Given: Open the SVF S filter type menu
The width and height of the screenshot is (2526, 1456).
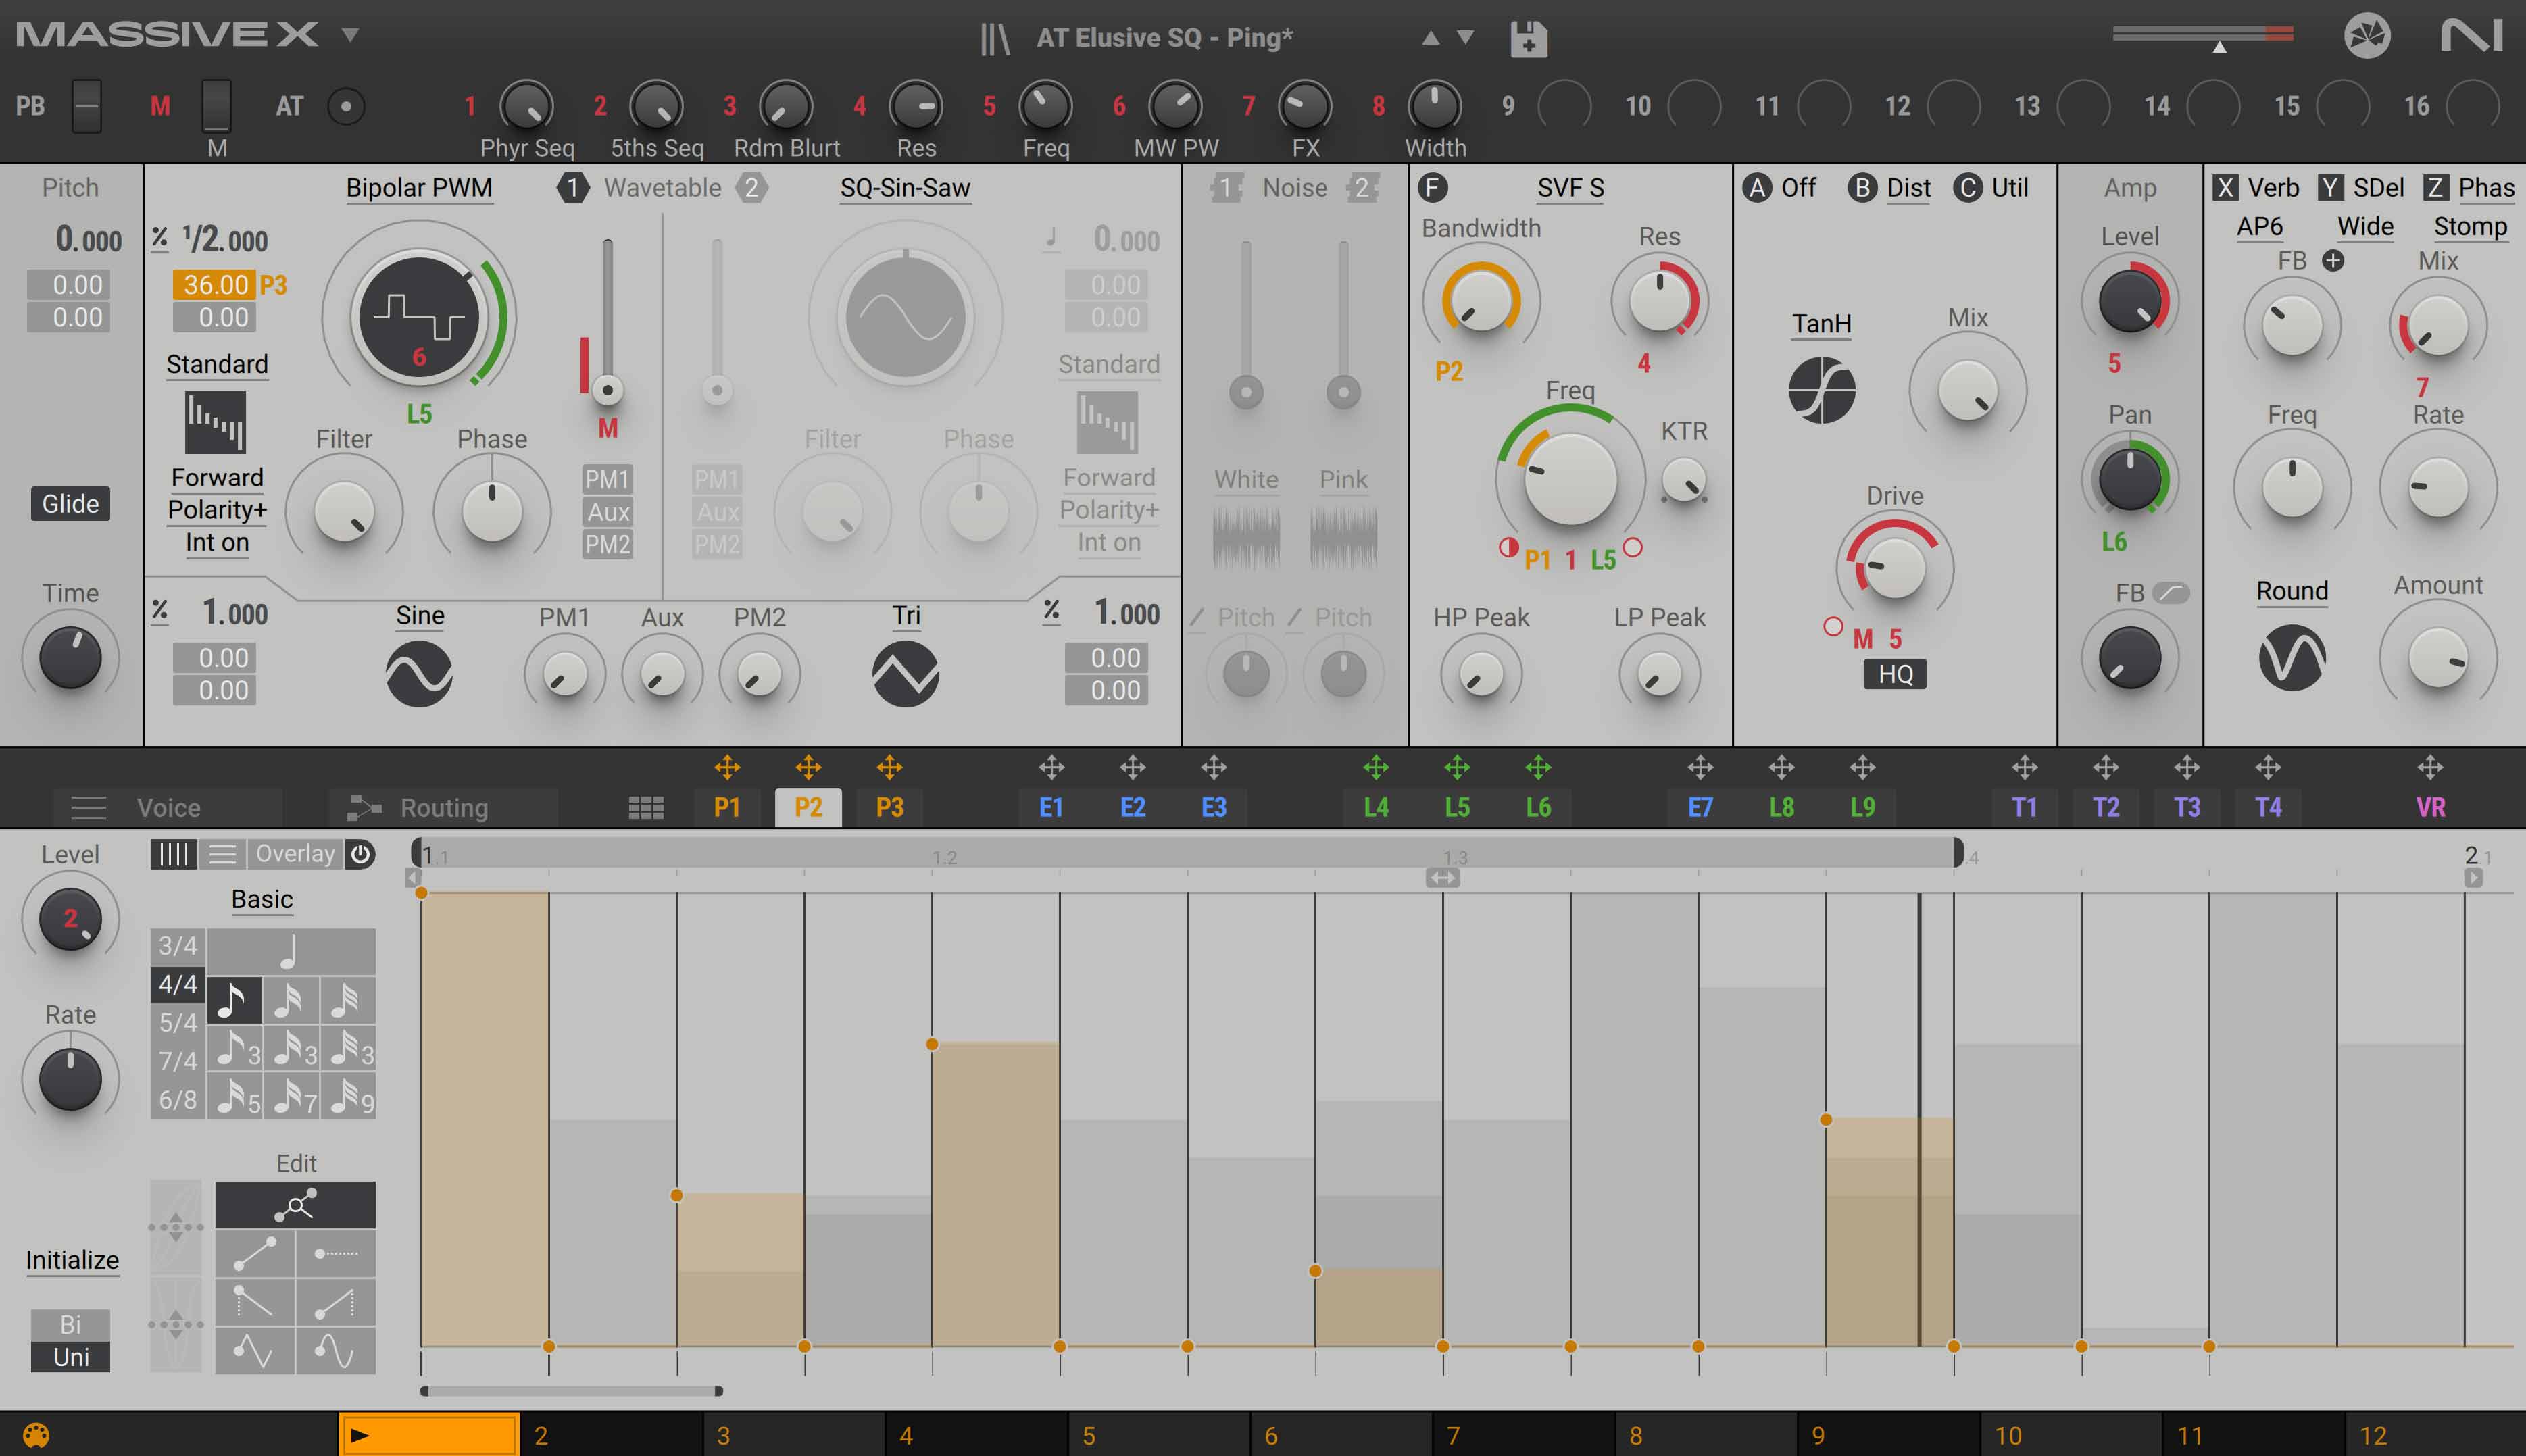Looking at the screenshot, I should point(1570,188).
